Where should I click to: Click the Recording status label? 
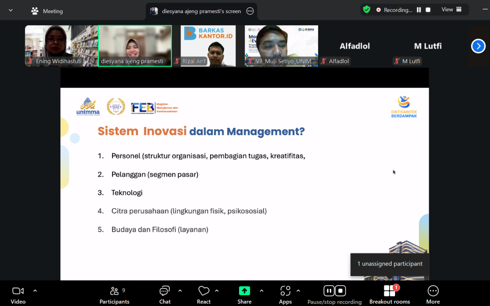tap(398, 10)
